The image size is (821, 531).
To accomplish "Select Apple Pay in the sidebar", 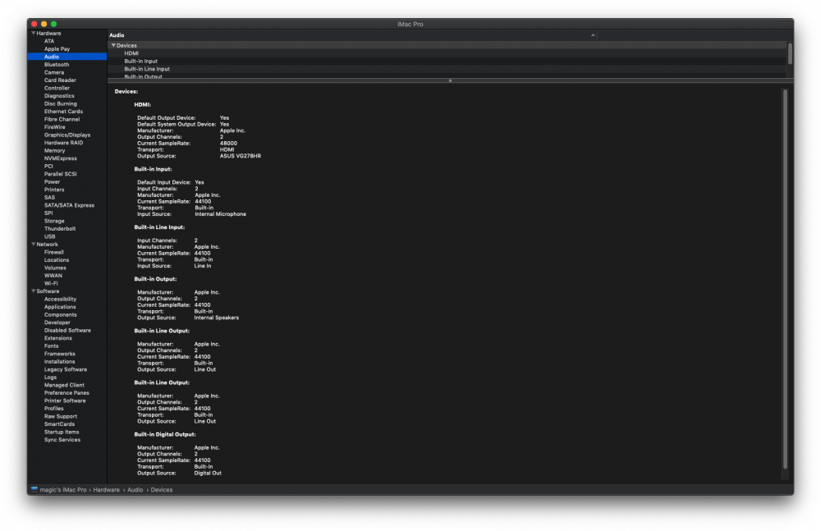I will (x=57, y=48).
